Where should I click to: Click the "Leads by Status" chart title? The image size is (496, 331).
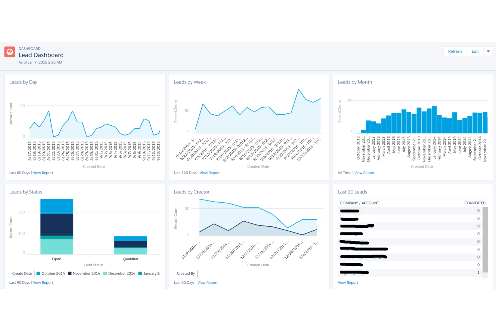click(x=26, y=192)
